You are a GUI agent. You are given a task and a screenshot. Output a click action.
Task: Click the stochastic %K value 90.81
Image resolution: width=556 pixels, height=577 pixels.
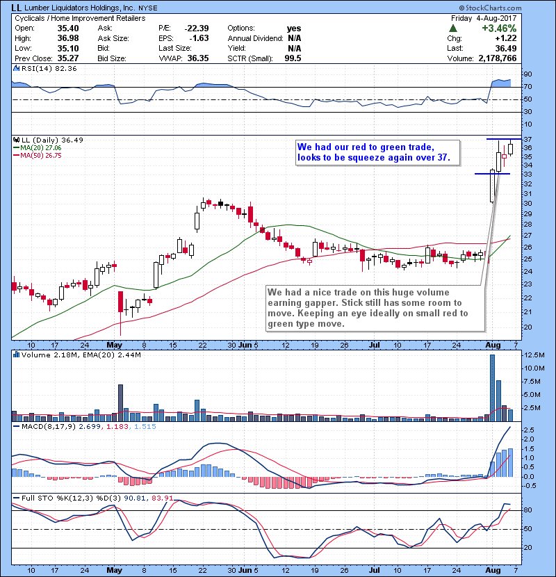coord(135,498)
